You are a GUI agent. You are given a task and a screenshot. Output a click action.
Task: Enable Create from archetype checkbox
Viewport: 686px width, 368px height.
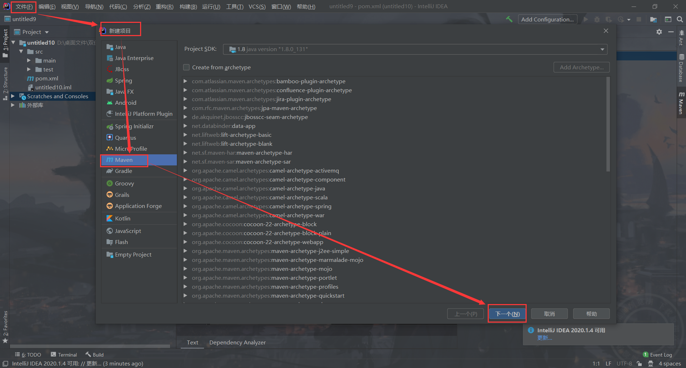tap(186, 67)
